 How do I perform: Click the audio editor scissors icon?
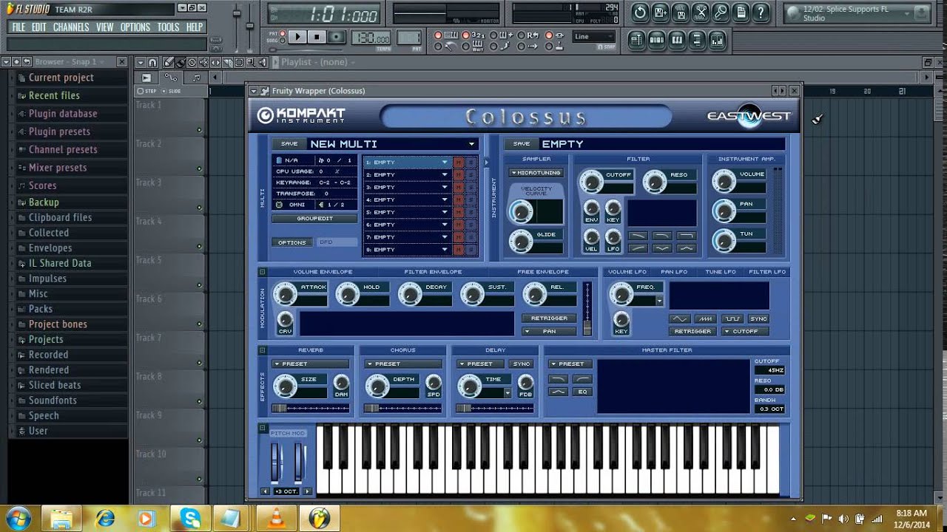701,12
